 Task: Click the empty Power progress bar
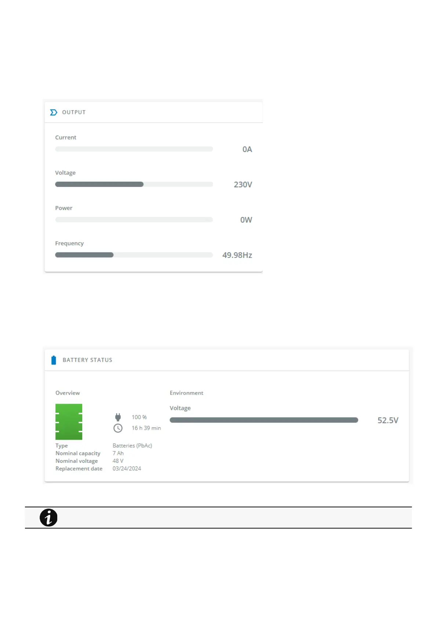click(x=134, y=220)
